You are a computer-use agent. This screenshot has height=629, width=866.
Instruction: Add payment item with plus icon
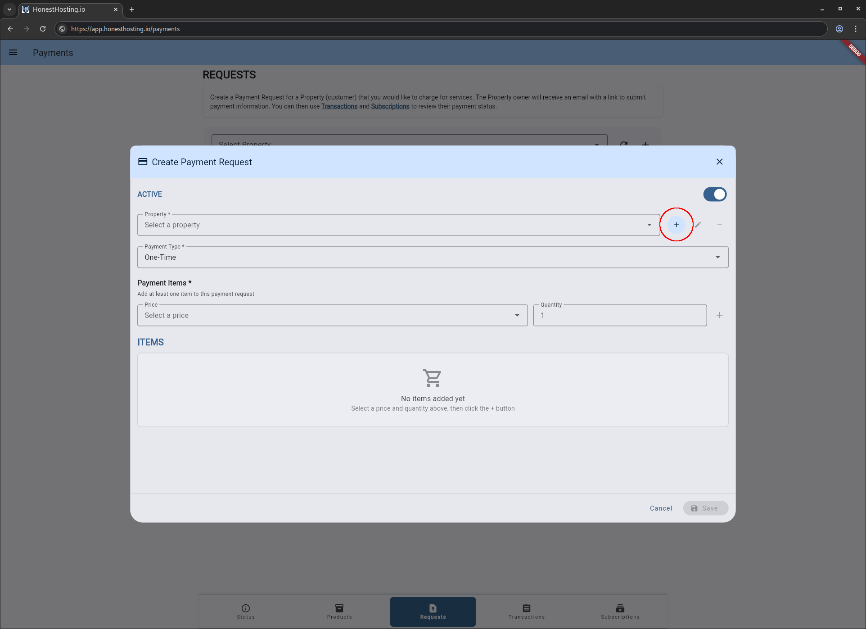click(x=719, y=315)
